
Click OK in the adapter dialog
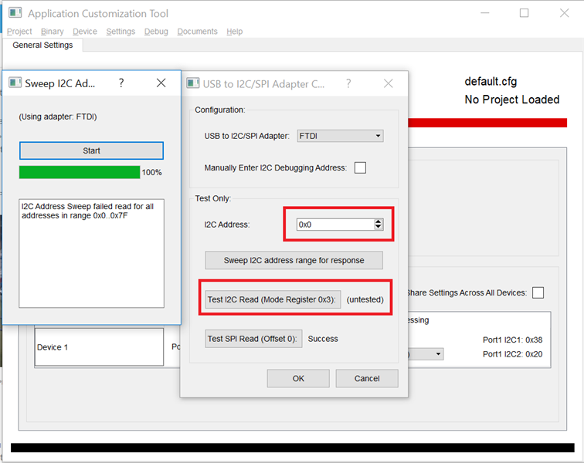[298, 379]
